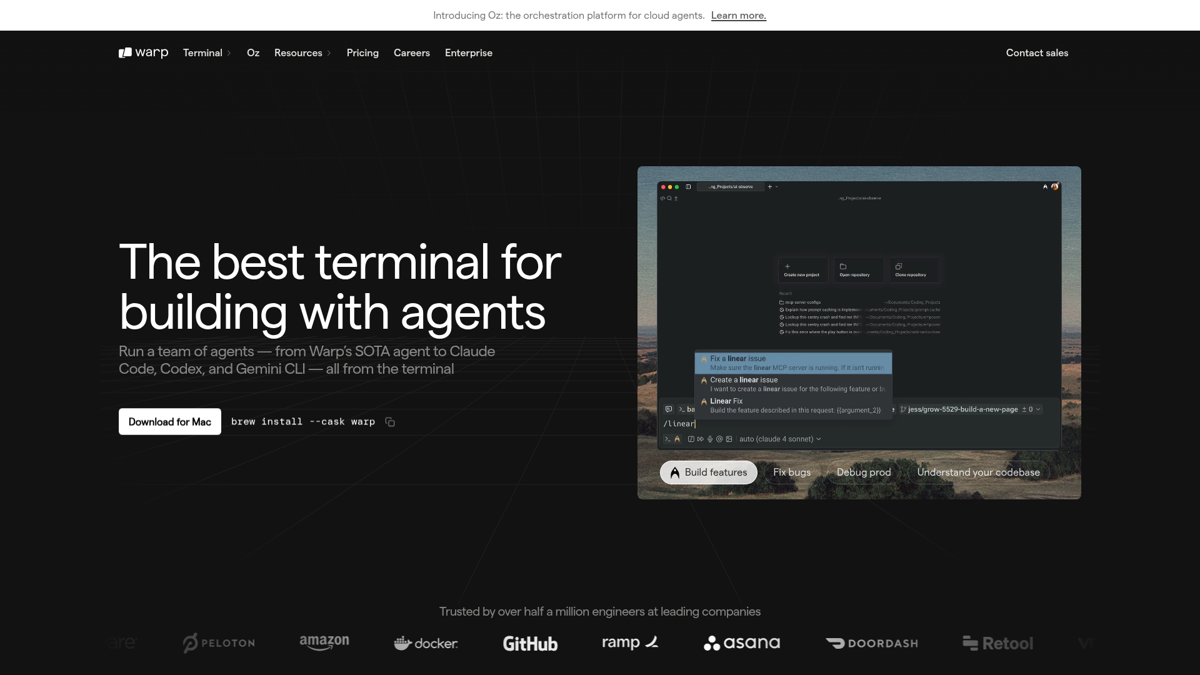Click the DoorDash logo
The image size is (1200, 675).
[872, 643]
